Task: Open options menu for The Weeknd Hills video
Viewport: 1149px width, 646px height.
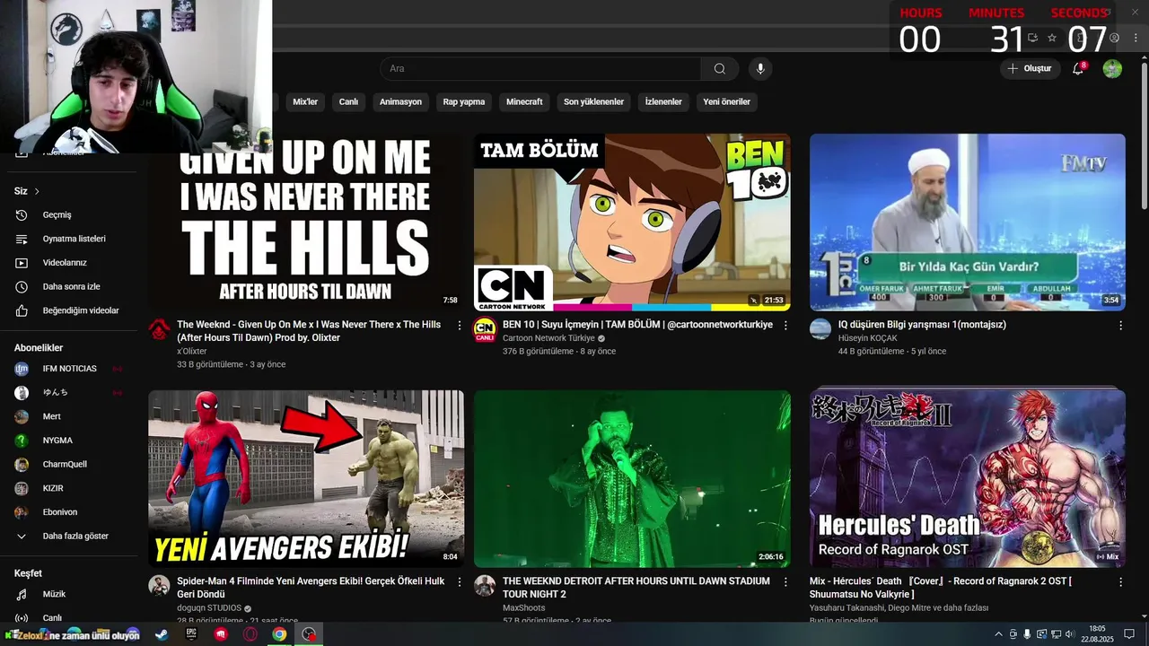Action: click(460, 326)
